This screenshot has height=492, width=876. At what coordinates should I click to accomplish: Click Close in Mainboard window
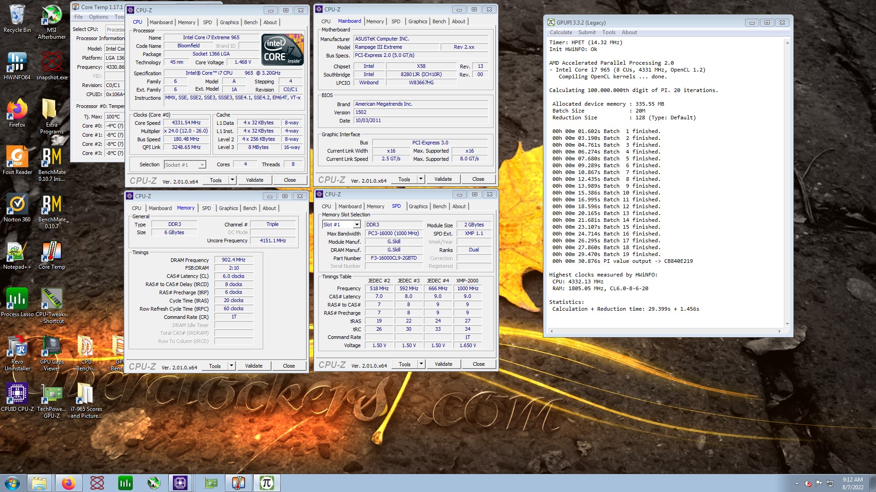[478, 179]
